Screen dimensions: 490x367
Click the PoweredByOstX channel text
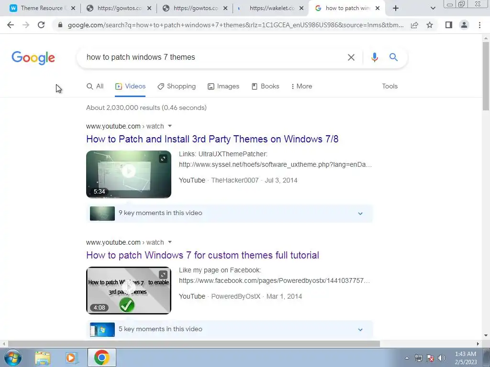point(235,296)
